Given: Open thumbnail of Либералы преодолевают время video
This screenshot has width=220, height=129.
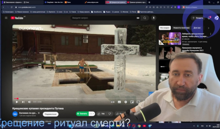Looking at the screenshot, I should [x=170, y=38].
